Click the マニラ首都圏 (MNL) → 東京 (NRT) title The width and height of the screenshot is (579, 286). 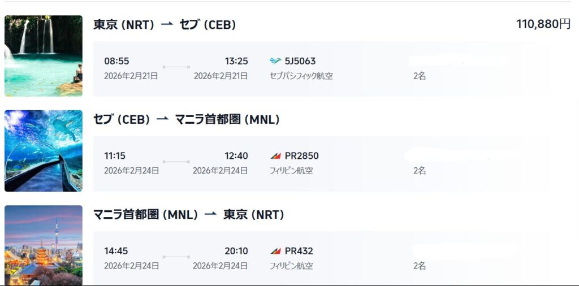click(189, 215)
